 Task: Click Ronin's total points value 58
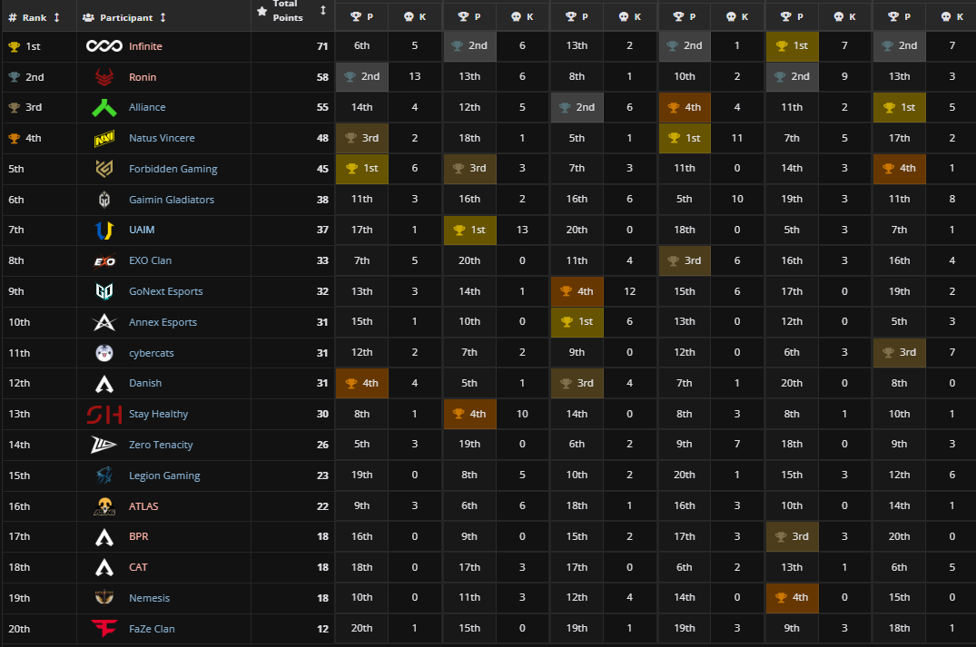tap(322, 77)
